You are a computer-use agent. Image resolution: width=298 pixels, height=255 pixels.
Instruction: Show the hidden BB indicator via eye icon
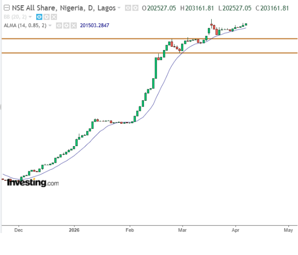click(39, 17)
